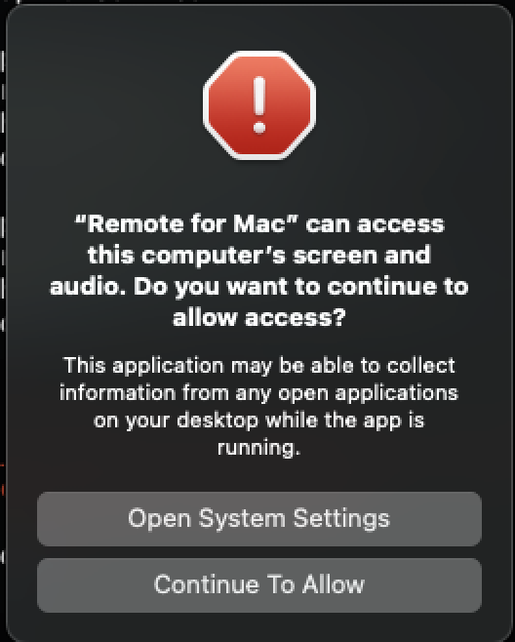Choose Continue To Allow
The width and height of the screenshot is (515, 642).
(x=259, y=585)
